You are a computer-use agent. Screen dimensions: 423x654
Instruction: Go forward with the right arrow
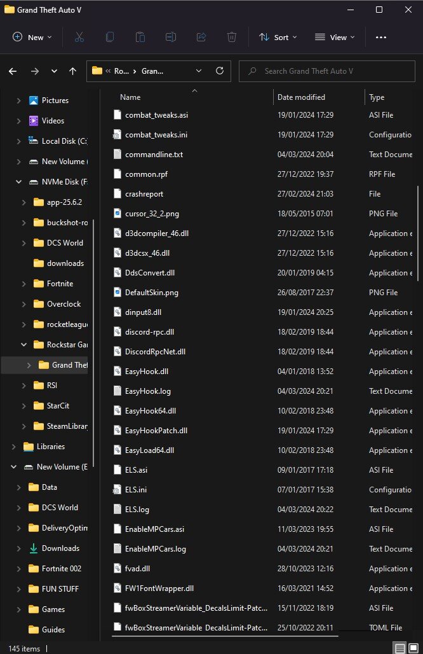click(x=34, y=71)
